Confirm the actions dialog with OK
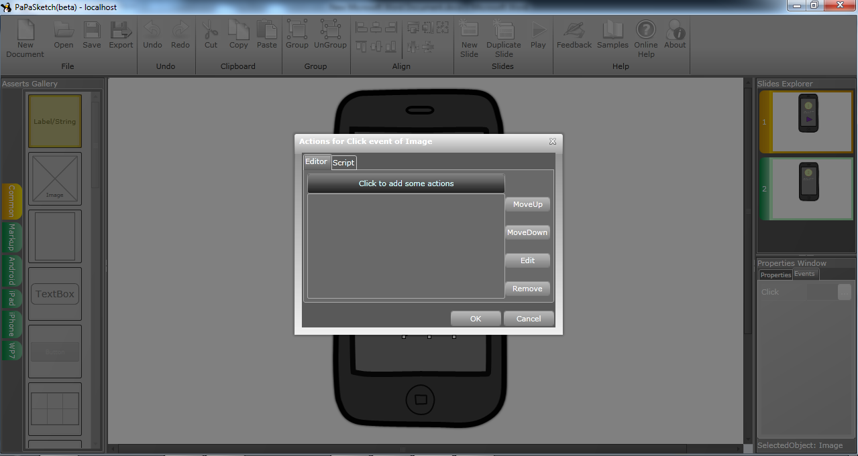This screenshot has width=858, height=456. [x=476, y=319]
